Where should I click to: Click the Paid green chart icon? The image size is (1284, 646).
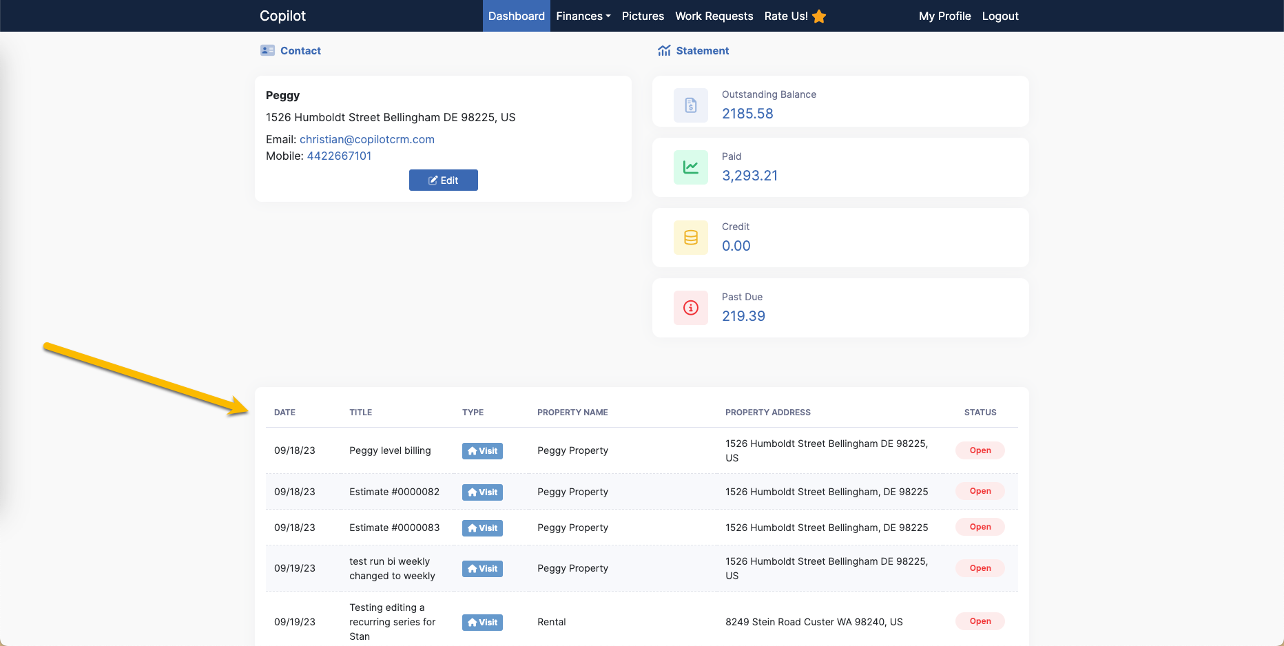click(x=691, y=167)
